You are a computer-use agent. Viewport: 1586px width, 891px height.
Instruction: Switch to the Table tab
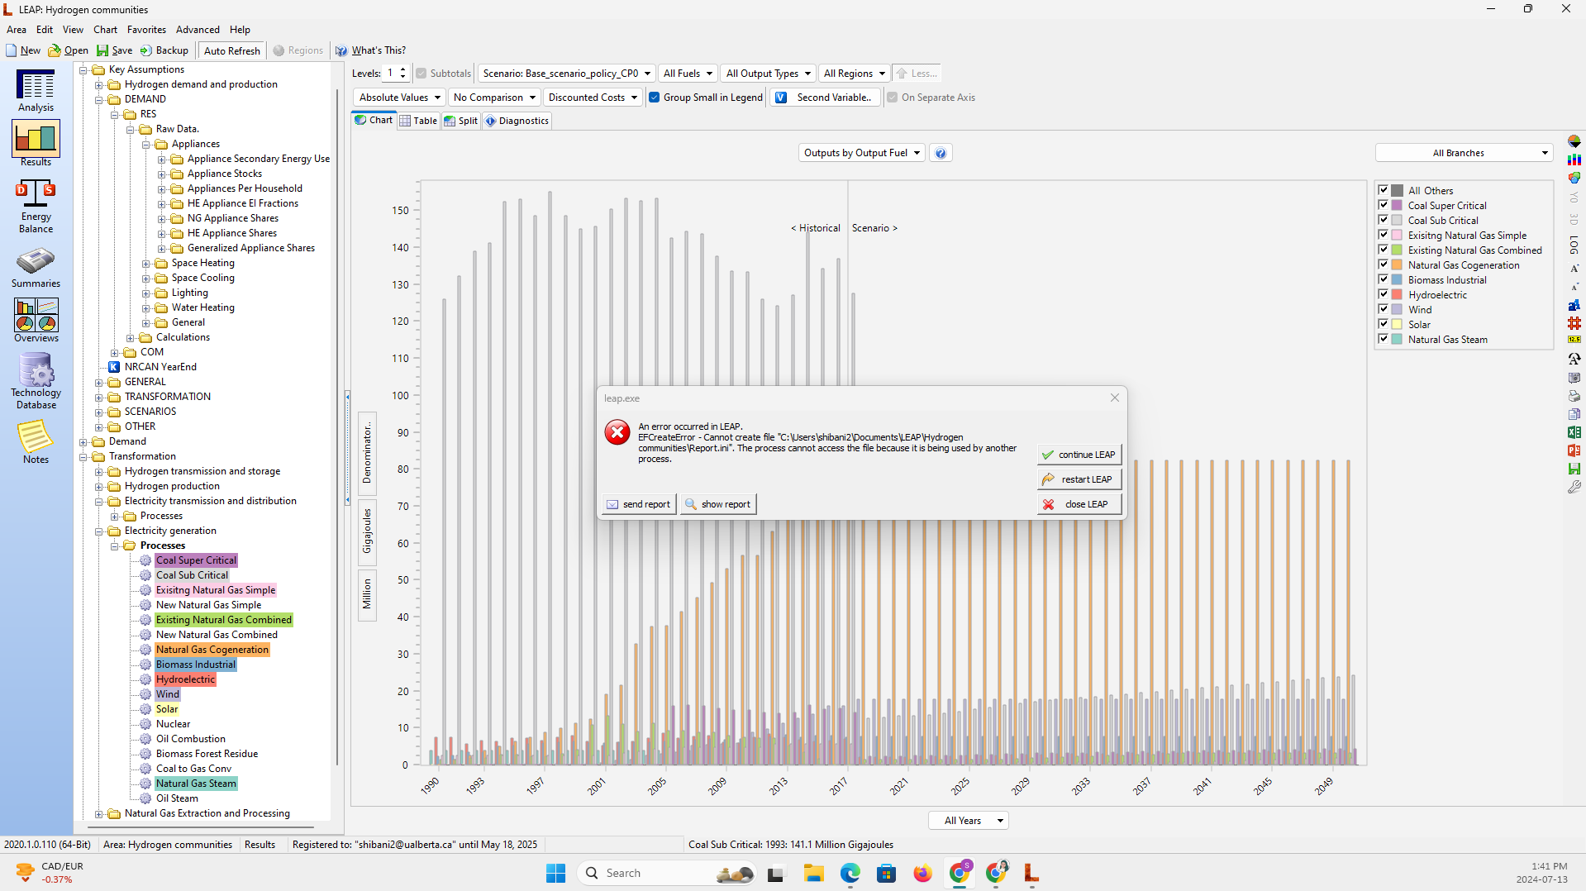pos(418,121)
